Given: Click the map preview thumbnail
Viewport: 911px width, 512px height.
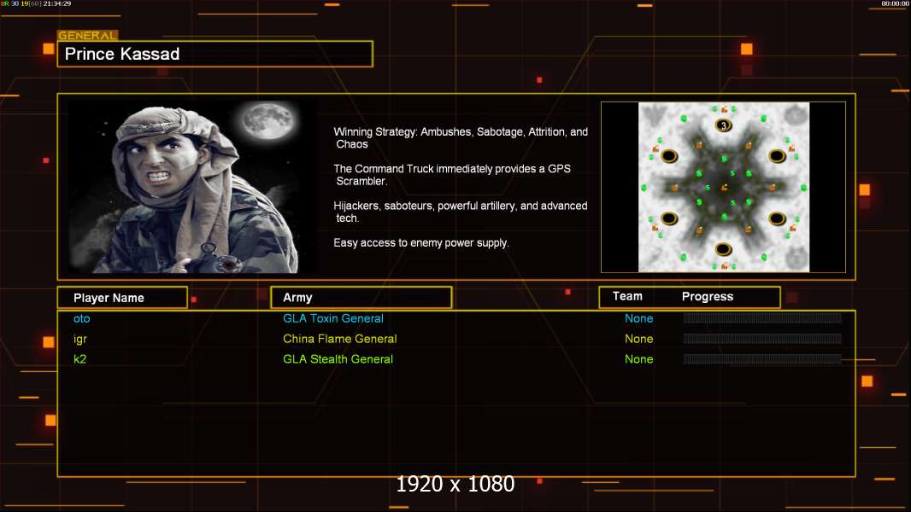Looking at the screenshot, I should point(723,187).
